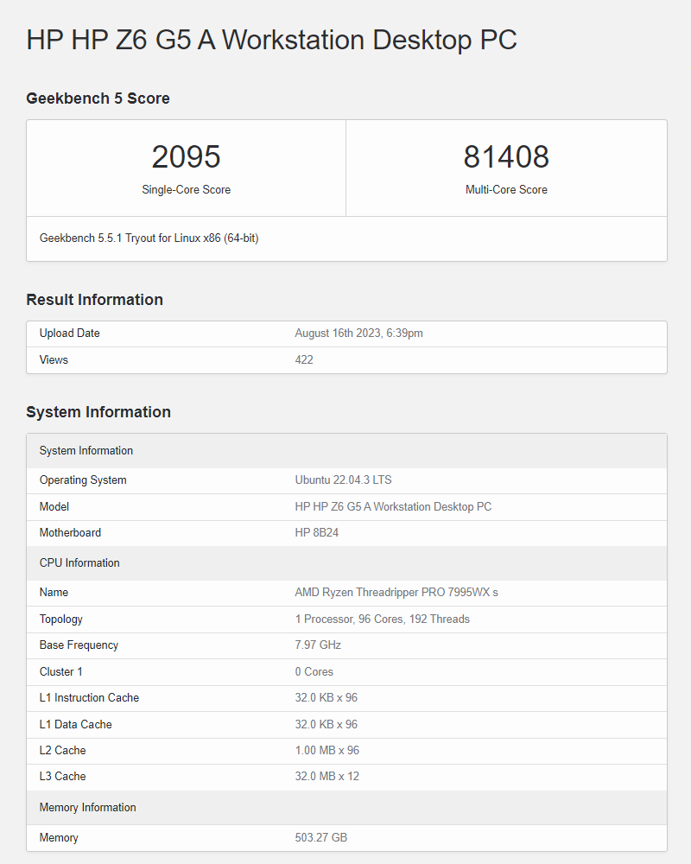Select the Geekbench 5.5.1 Tryout version text
Viewport: 691px width, 864px height.
click(x=149, y=238)
